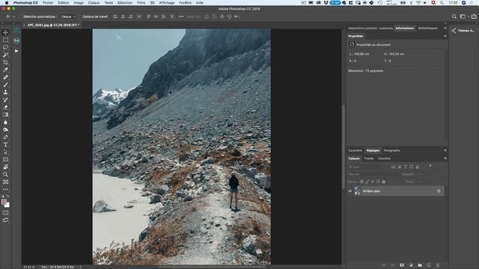Switch to the Paragraphe tab
This screenshot has width=479, height=269.
391,151
